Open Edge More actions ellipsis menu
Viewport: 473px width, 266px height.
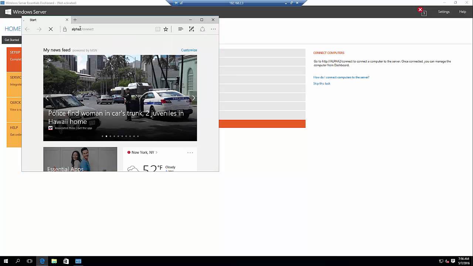coord(213,29)
